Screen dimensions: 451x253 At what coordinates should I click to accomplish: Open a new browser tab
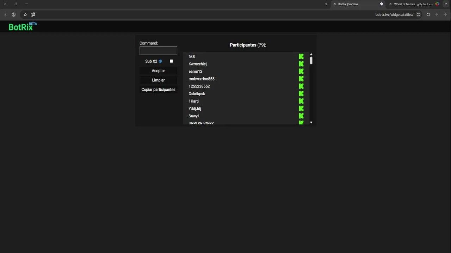(x=326, y=4)
